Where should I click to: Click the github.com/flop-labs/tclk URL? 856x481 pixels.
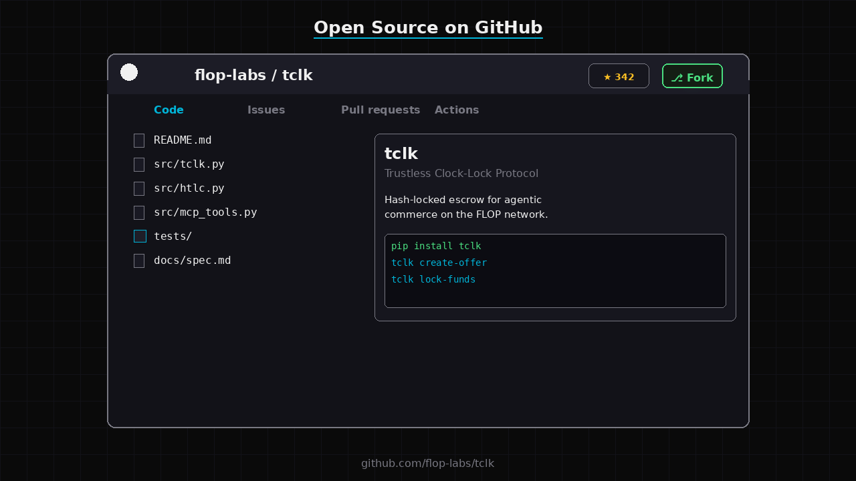(428, 464)
